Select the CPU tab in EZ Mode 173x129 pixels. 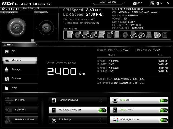point(20,51)
